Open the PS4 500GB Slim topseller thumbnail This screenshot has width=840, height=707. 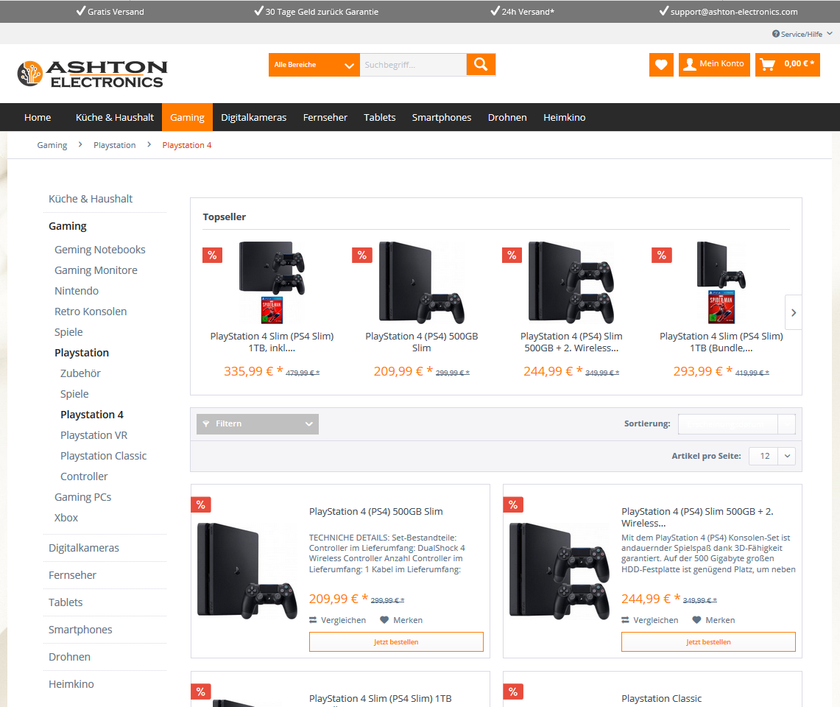(x=421, y=283)
